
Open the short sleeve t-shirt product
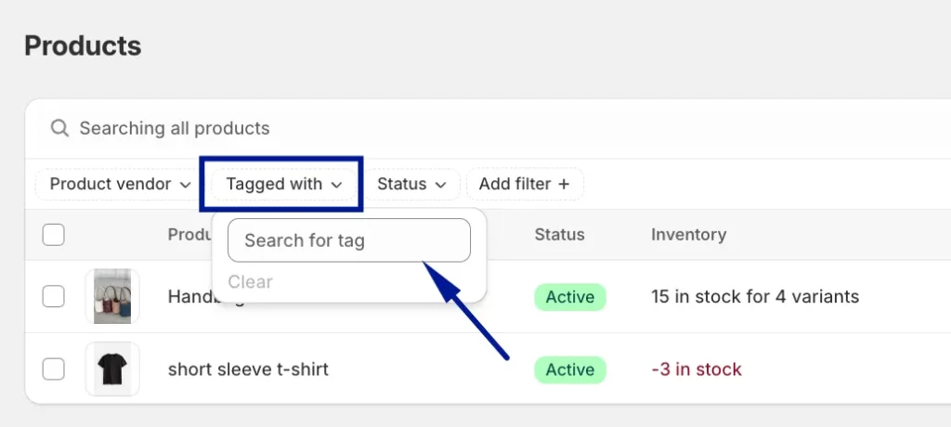(248, 369)
